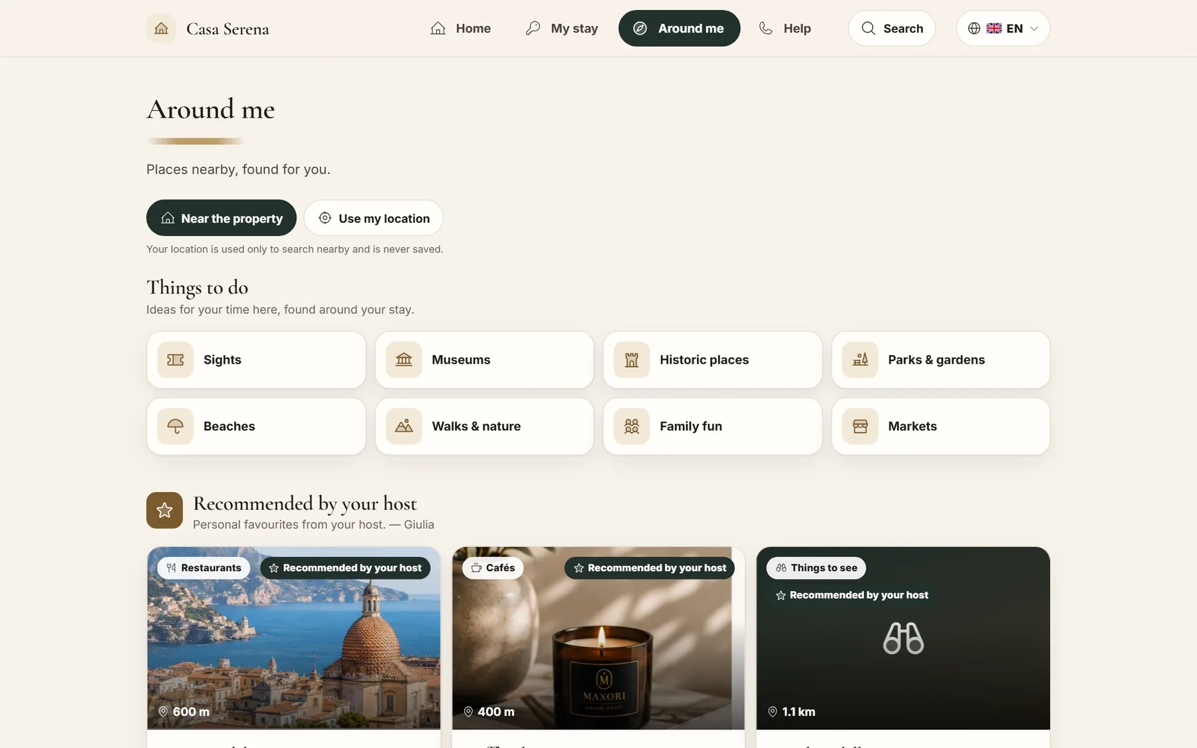Click the Cafés tag on candle card
Viewport: 1197px width, 748px height.
(x=493, y=568)
